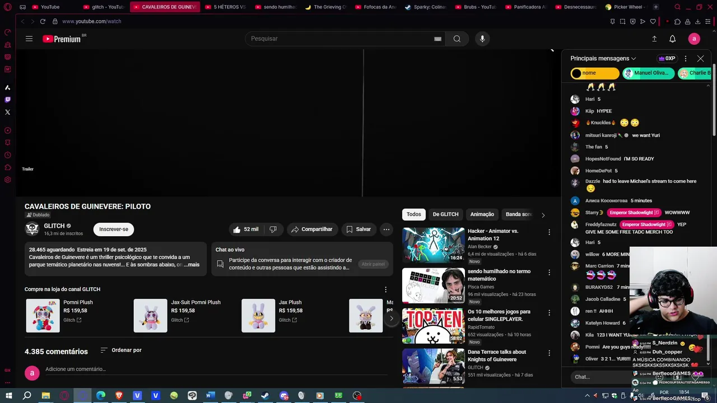Screen dimensions: 717x403
Task: Open the chat OXP points badge
Action: point(667,58)
